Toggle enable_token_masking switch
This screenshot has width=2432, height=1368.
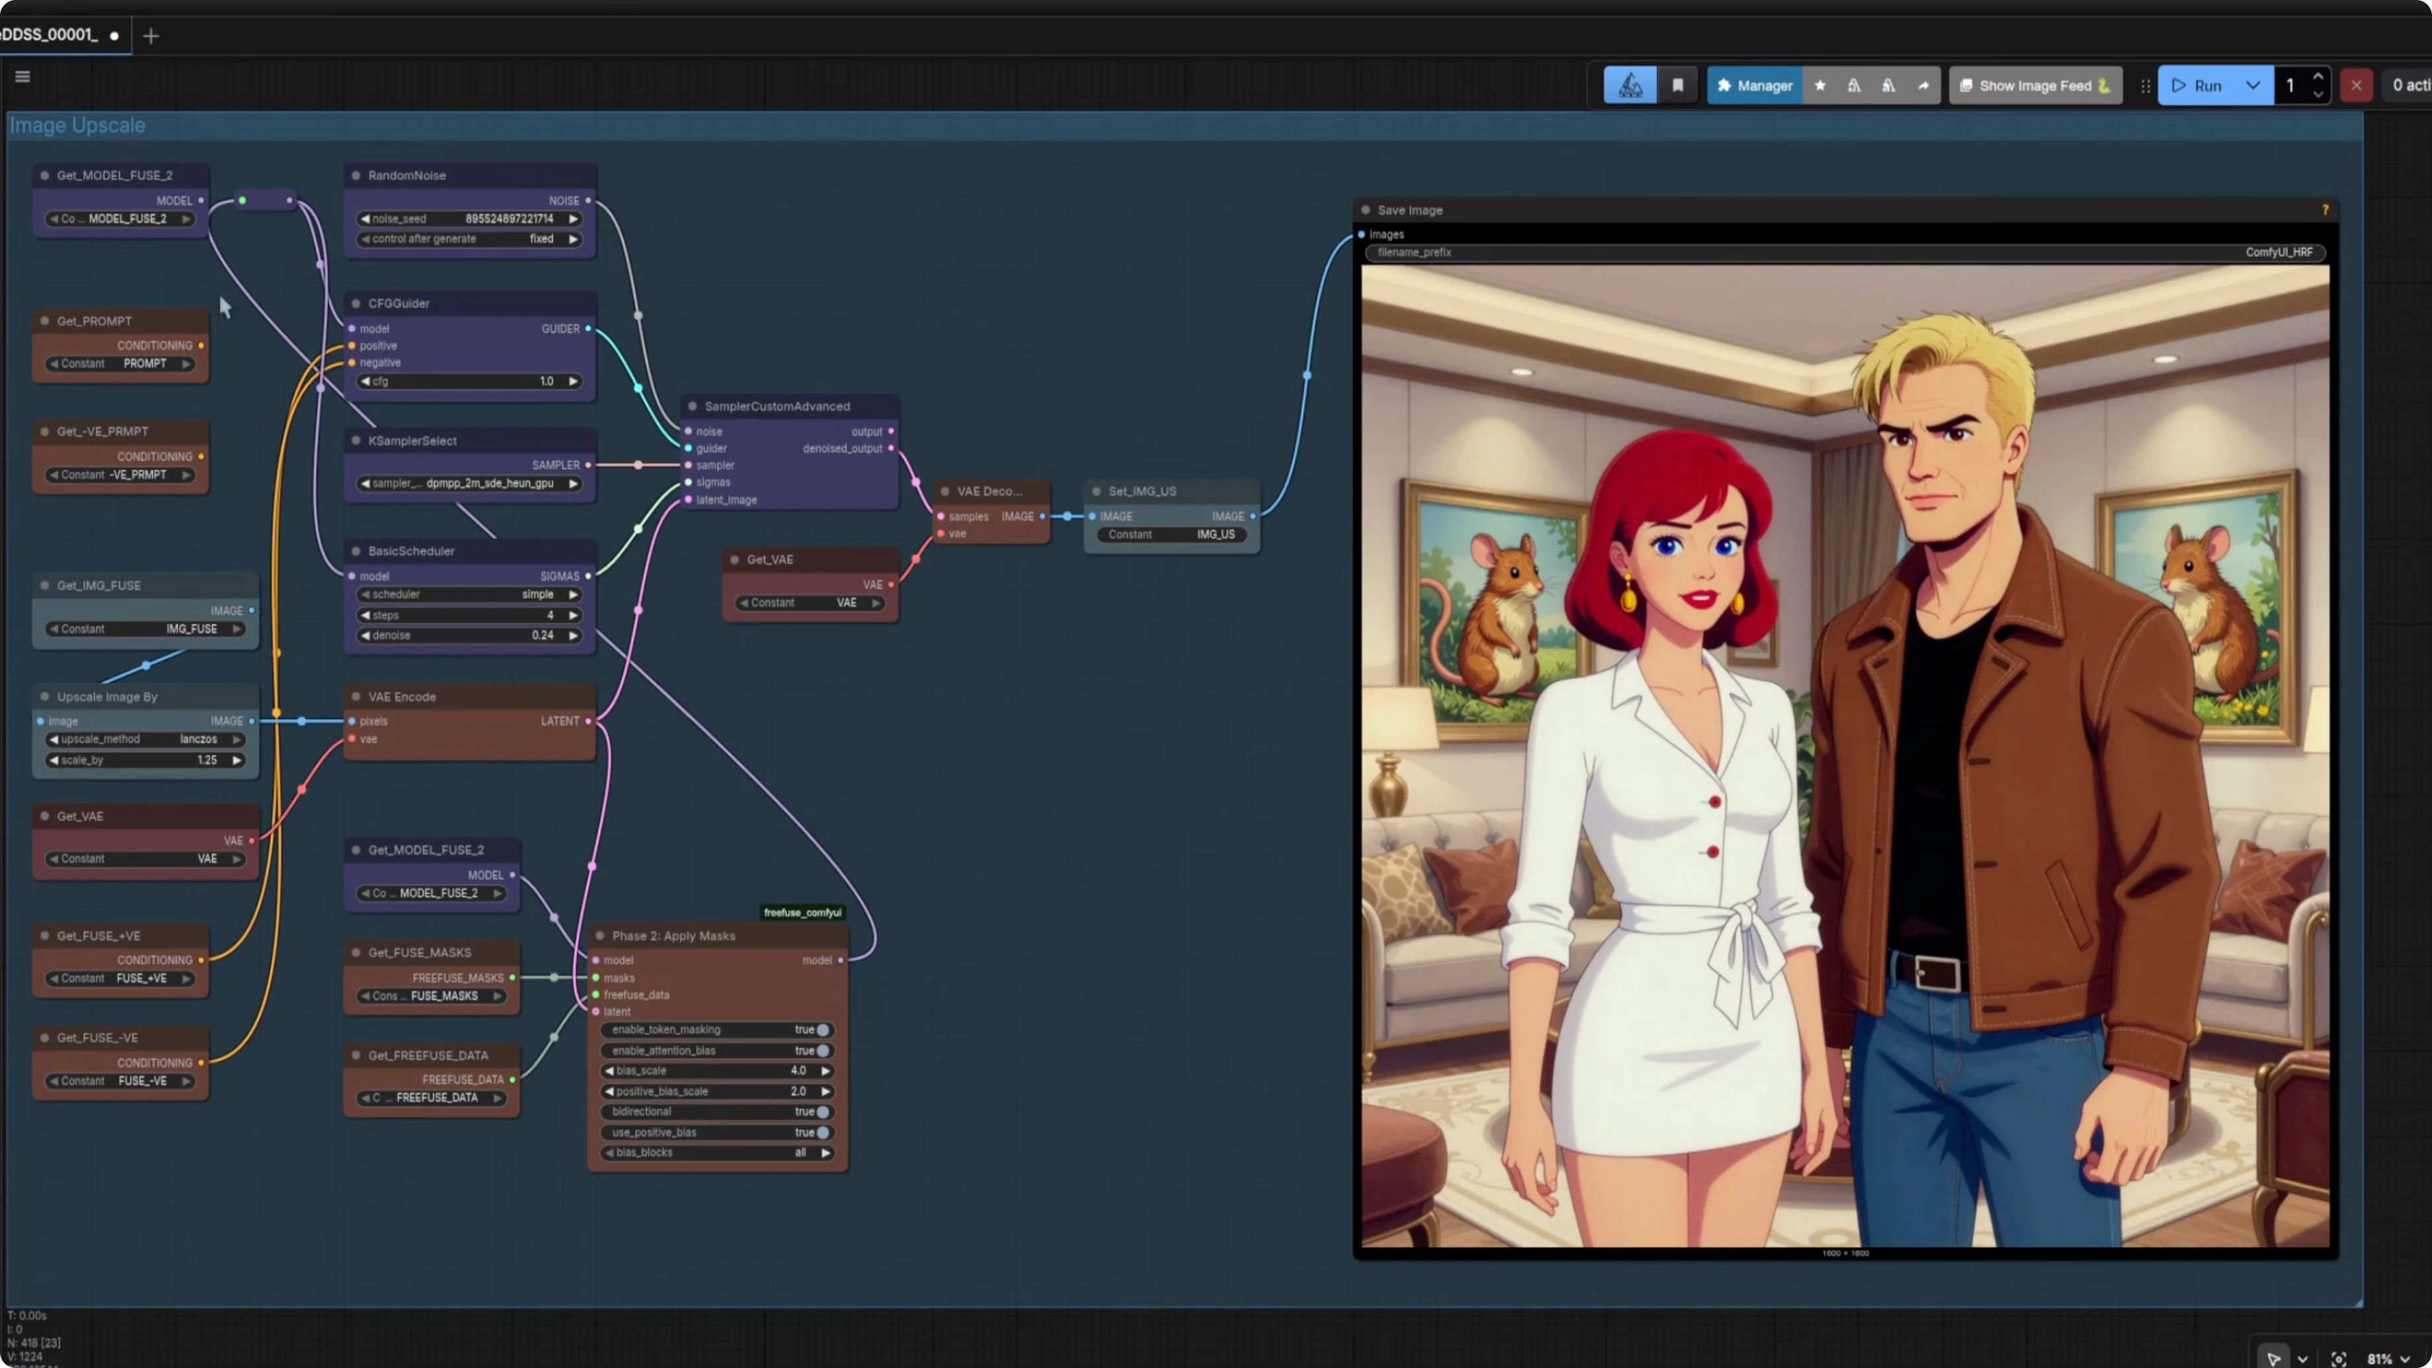(x=822, y=1029)
